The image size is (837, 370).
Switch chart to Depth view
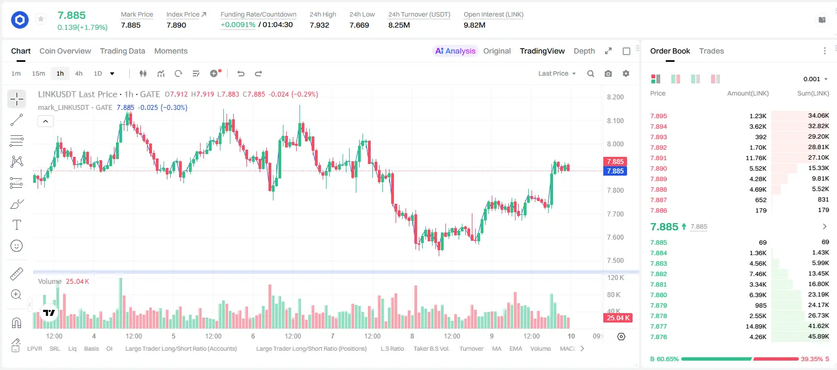pos(584,51)
